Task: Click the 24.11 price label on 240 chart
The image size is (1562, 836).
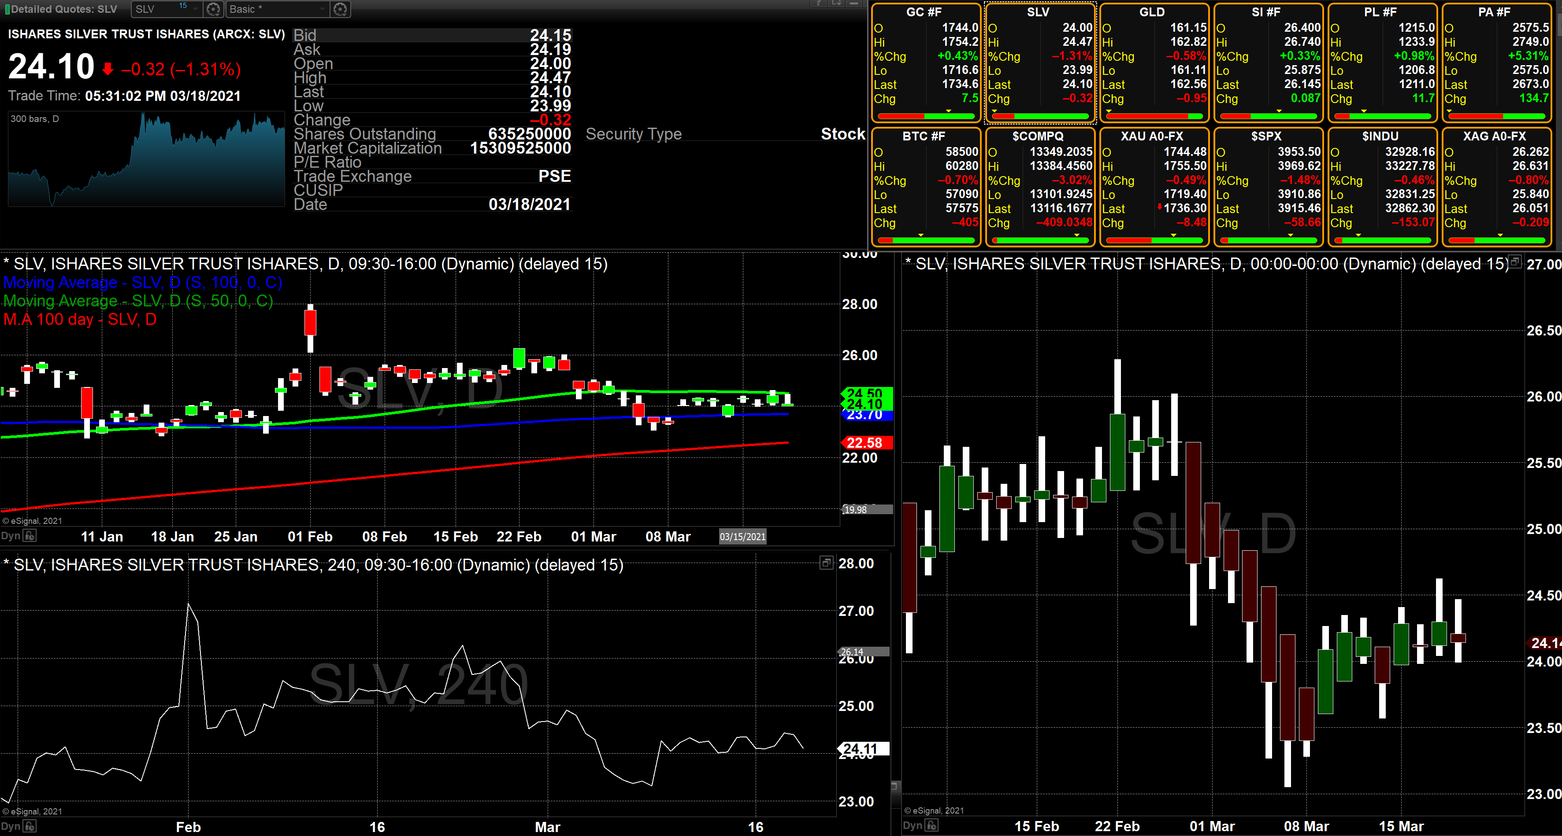Action: pyautogui.click(x=863, y=749)
